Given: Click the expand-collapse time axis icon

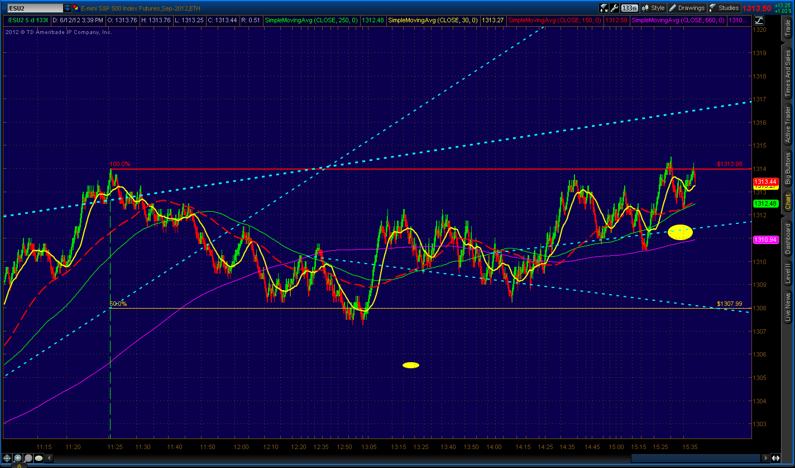Looking at the screenshot, I should point(775,458).
